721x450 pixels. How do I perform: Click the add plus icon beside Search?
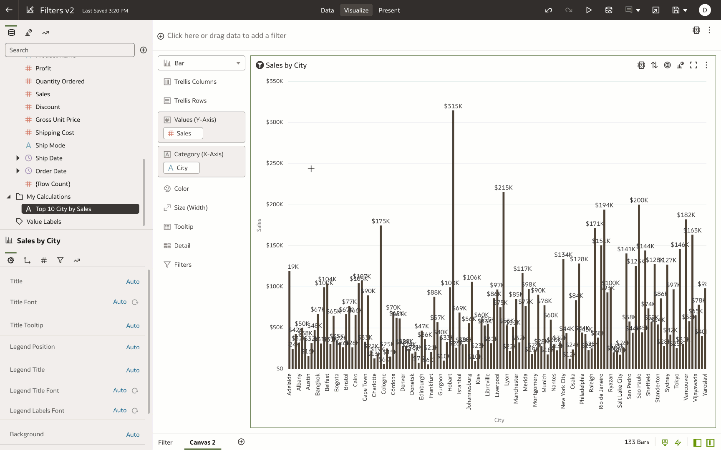pos(144,50)
